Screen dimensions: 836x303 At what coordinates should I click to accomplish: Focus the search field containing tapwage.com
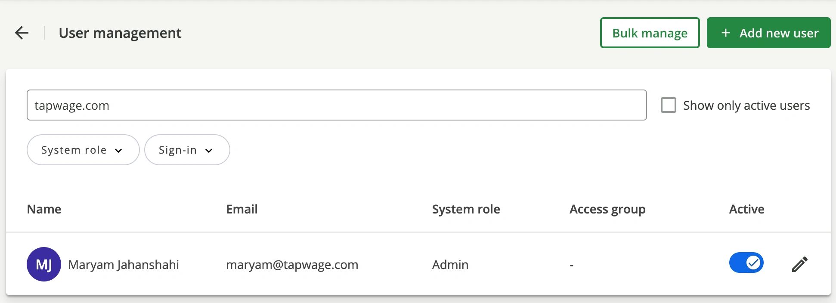tap(336, 105)
